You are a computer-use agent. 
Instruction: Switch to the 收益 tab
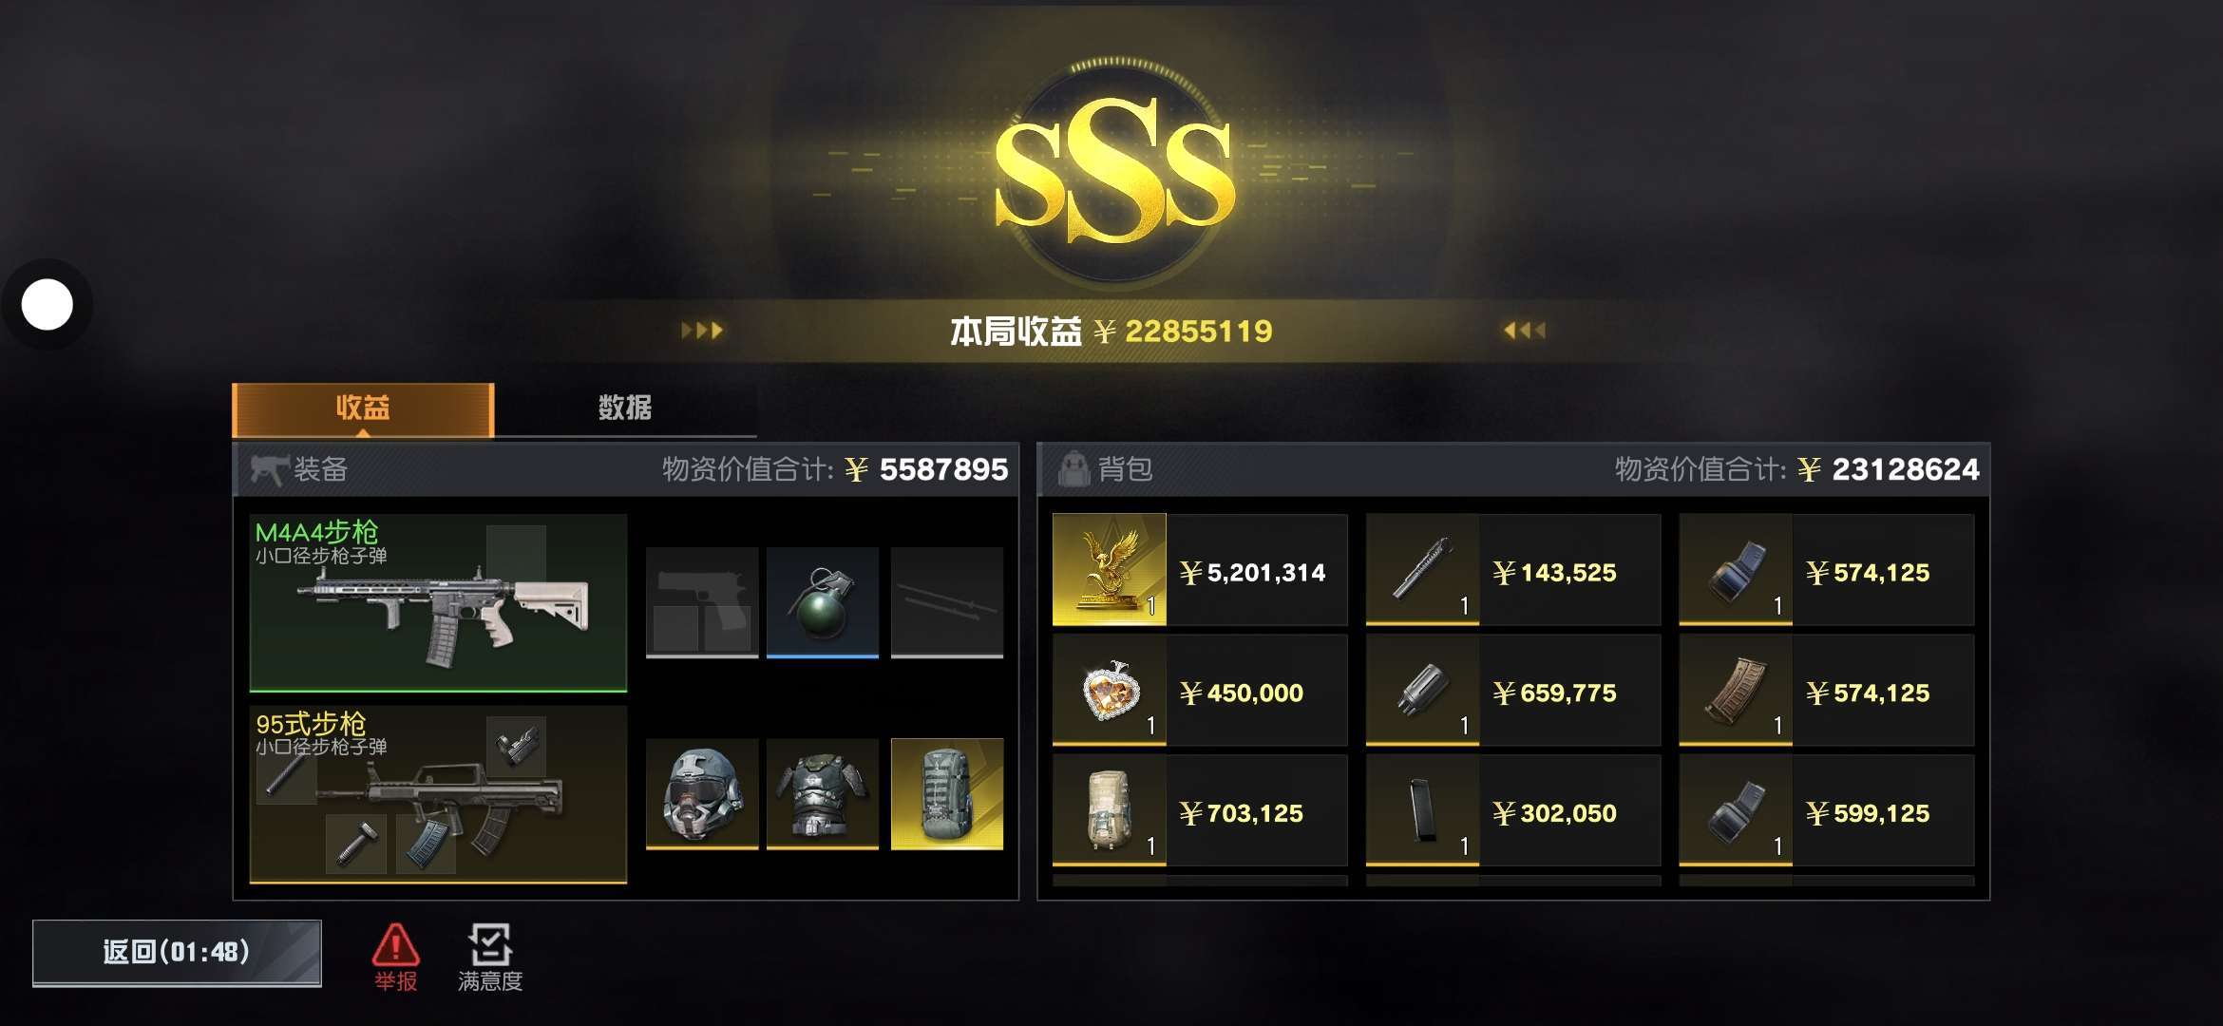363,408
